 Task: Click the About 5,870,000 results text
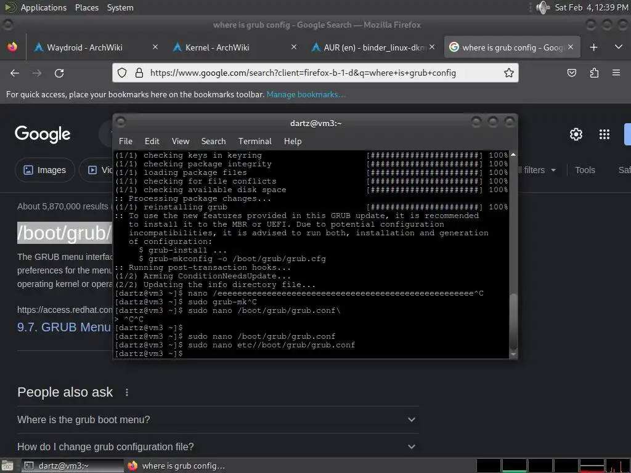point(63,206)
